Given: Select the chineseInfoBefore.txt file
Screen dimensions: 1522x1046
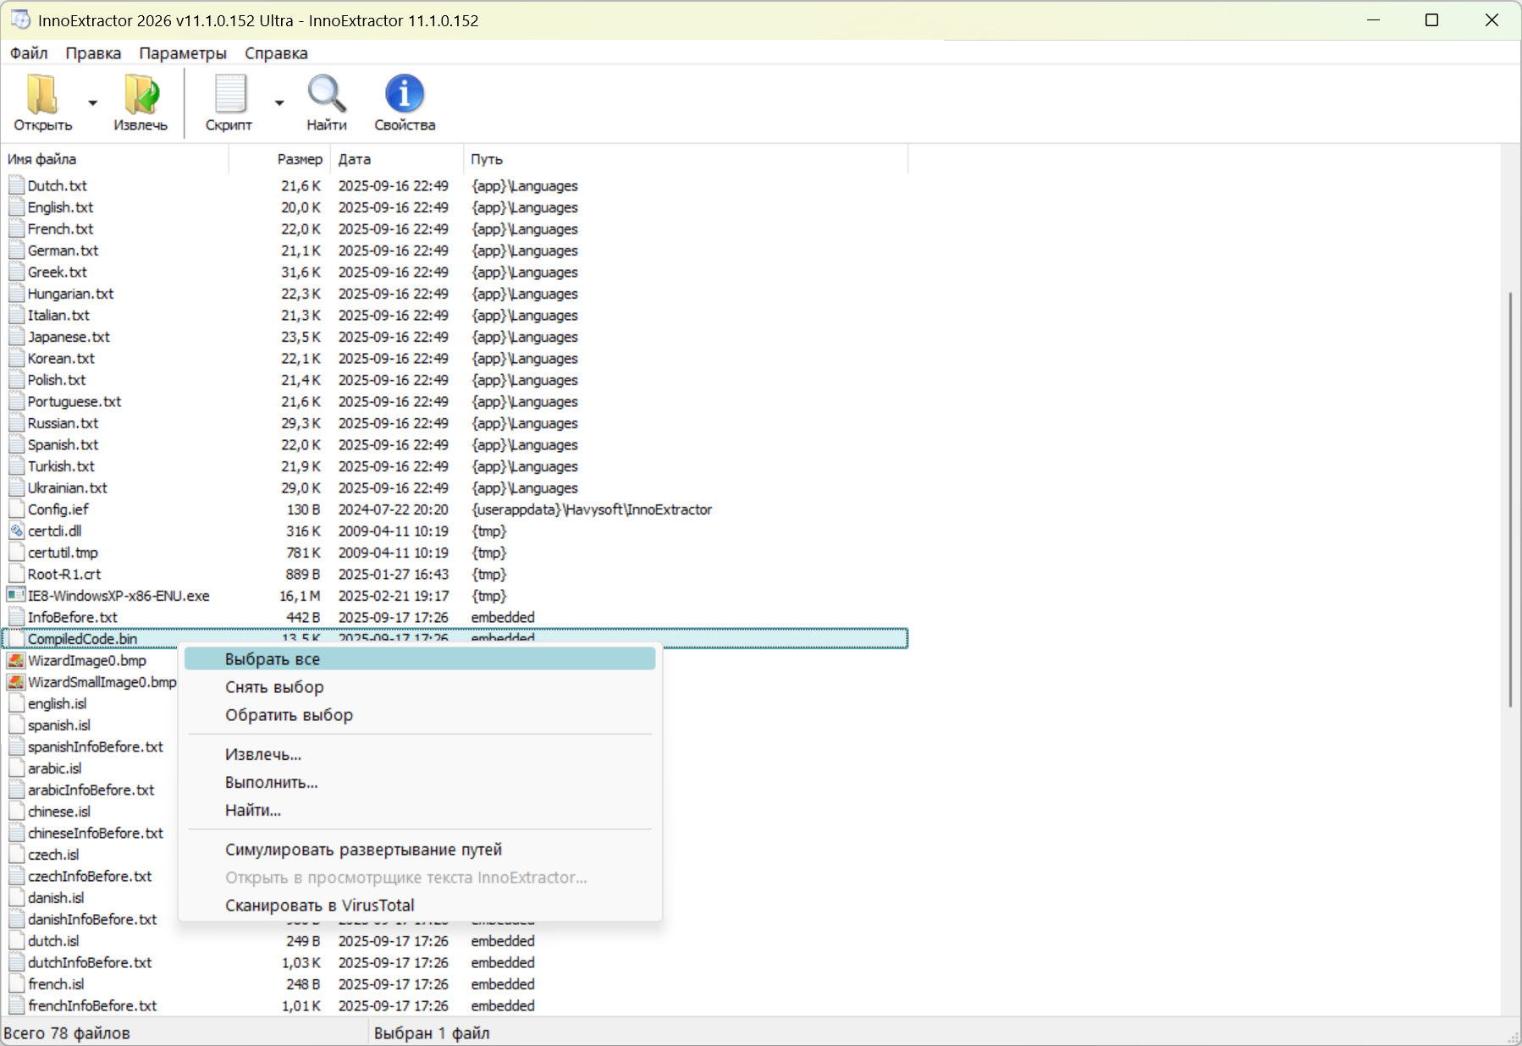Looking at the screenshot, I should point(96,833).
